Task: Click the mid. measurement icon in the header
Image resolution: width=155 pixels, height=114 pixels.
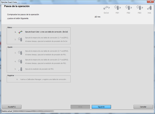Action: (x=150, y=8)
